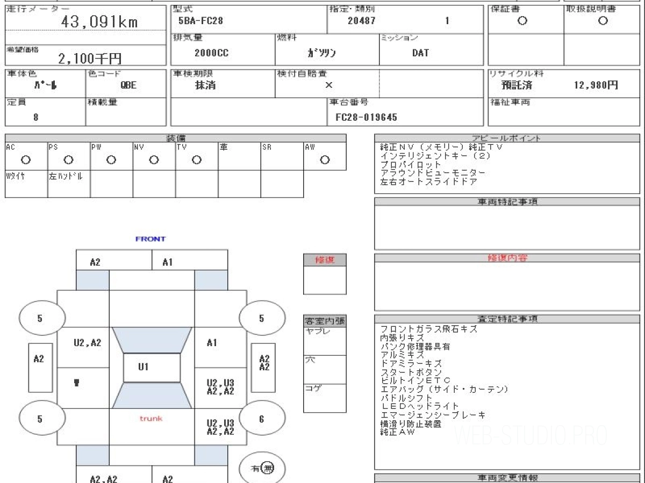Select the 査定特記事項 header
This screenshot has width=645, height=483.
click(507, 319)
